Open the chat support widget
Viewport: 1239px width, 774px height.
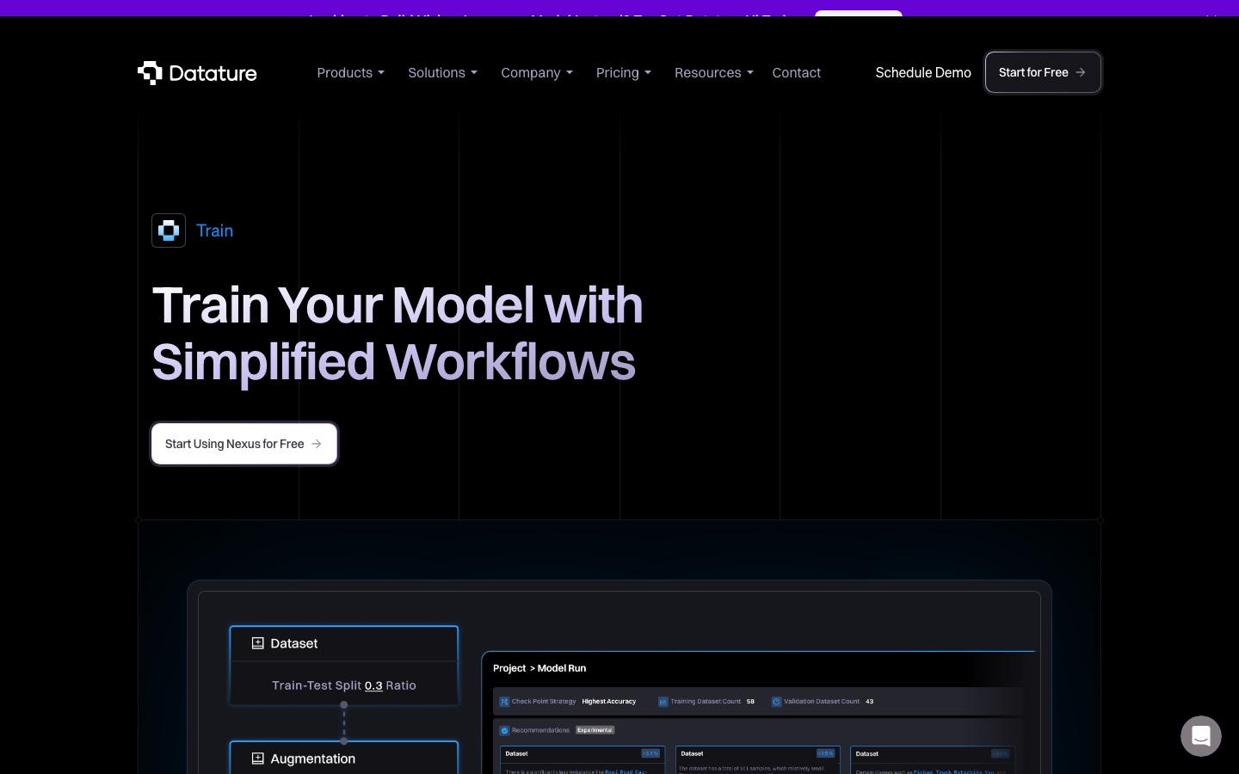pyautogui.click(x=1201, y=736)
